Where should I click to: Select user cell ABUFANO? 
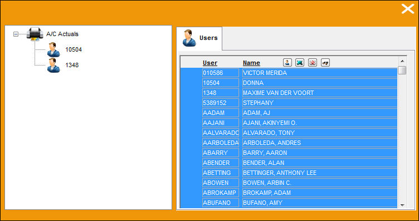pyautogui.click(x=221, y=203)
